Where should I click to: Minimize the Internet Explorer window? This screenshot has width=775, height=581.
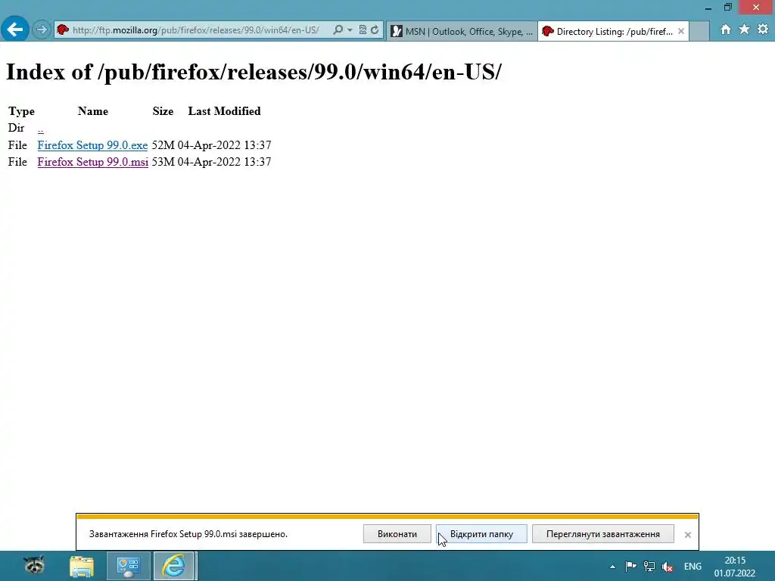[x=708, y=8]
